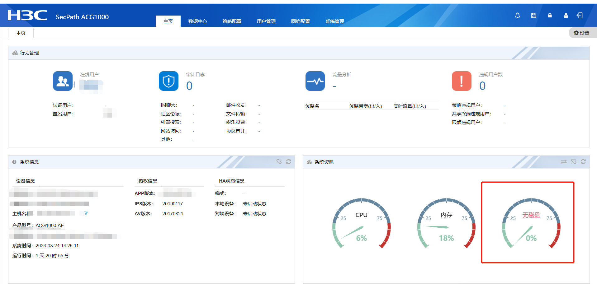This screenshot has height=284, width=597.
Task: Click the 在线用户 people icon
Action: pyautogui.click(x=63, y=81)
